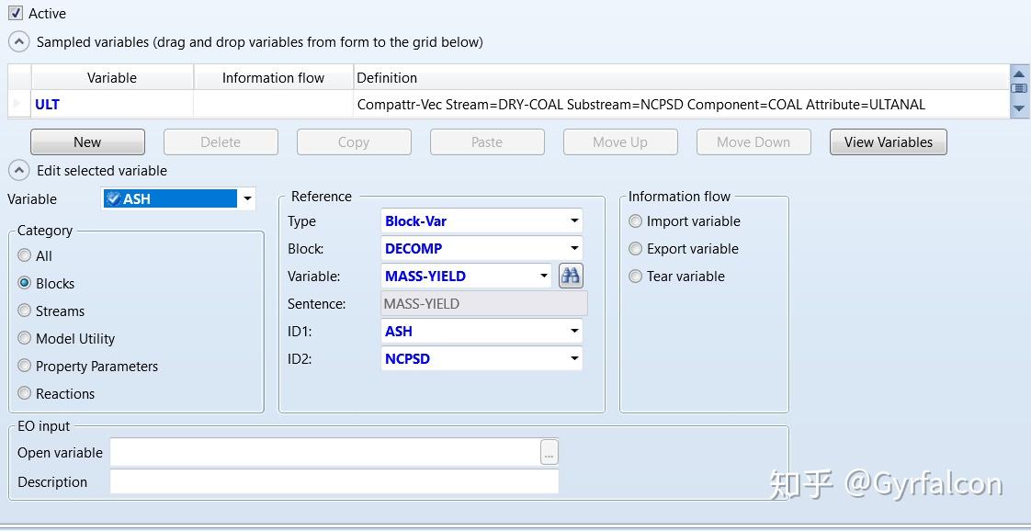Click the Description input field

point(334,482)
